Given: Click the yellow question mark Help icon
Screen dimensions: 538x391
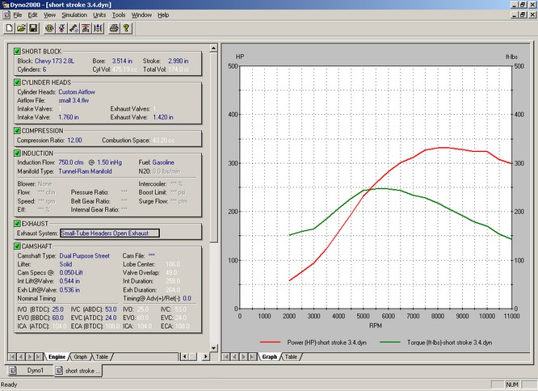Looking at the screenshot, I should click(127, 28).
